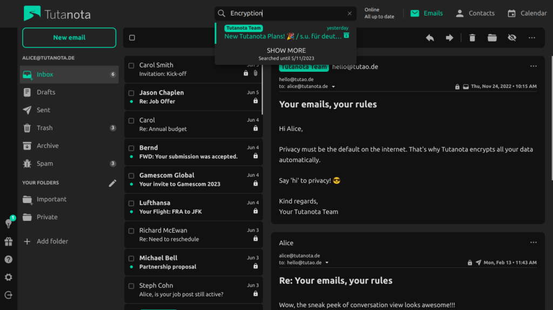
Task: Select the Jason Chaplen email checkbox
Action: pos(131,93)
